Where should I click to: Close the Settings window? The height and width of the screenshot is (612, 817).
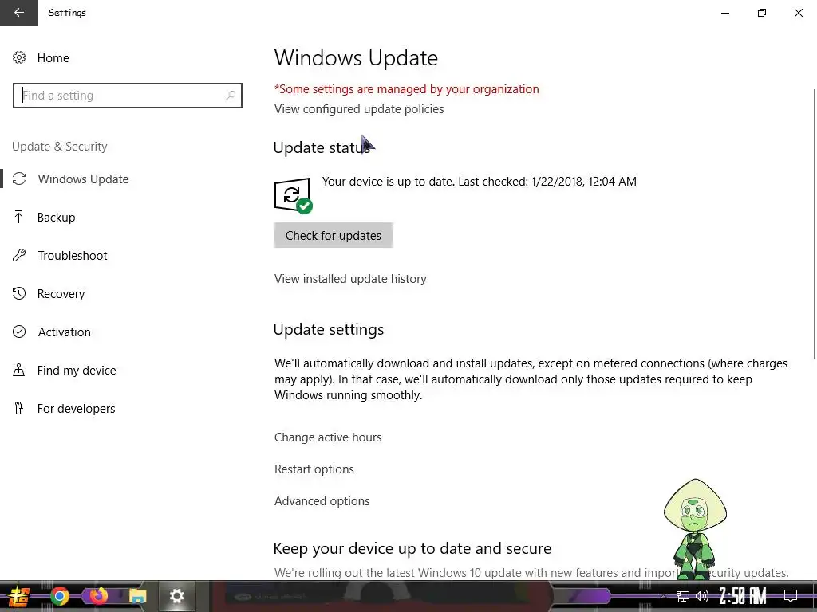point(798,13)
